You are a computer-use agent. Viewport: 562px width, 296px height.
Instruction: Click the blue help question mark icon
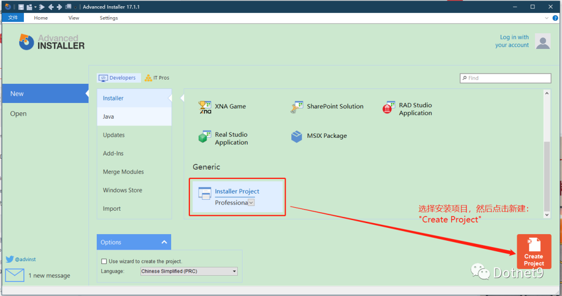(555, 18)
